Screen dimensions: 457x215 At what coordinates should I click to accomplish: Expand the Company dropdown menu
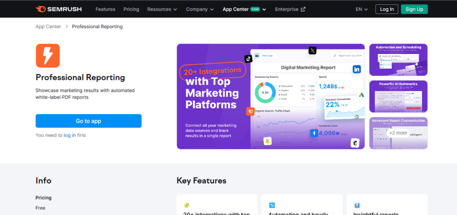200,9
